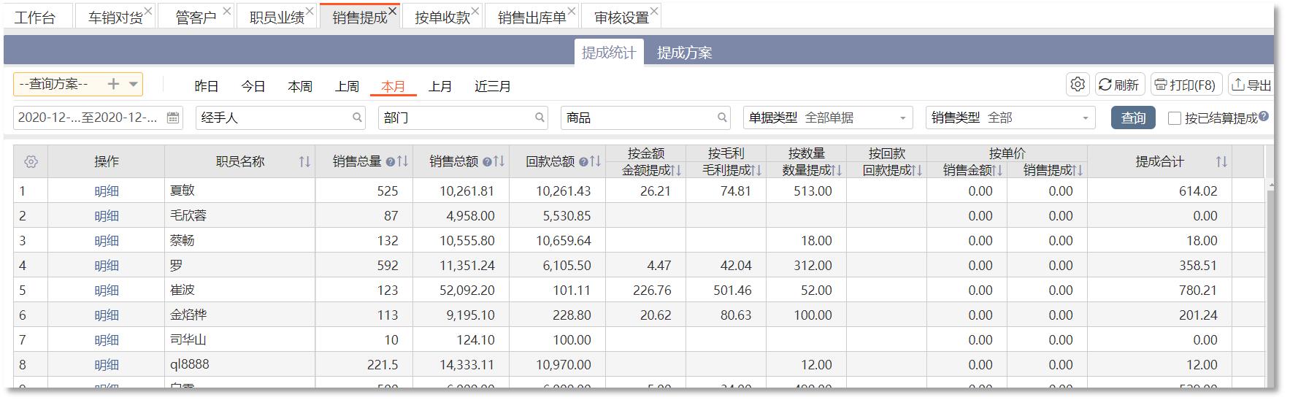Viewport: 1290px width, 400px height.
Task: Close the 销售提成 tab
Action: point(393,11)
